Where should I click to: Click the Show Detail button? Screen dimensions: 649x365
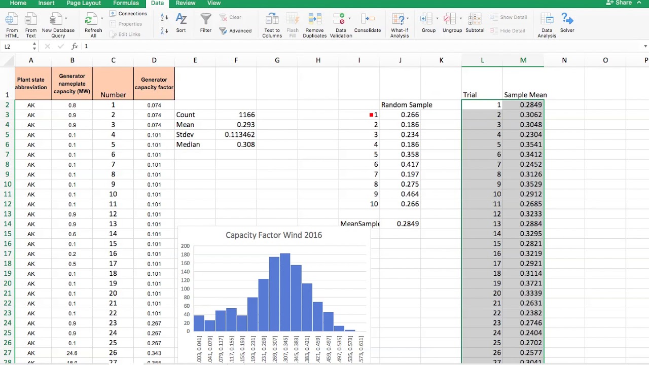point(509,17)
